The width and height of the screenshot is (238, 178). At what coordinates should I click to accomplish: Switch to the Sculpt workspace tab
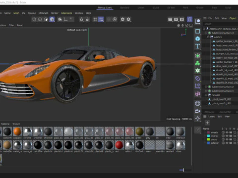[156, 7]
